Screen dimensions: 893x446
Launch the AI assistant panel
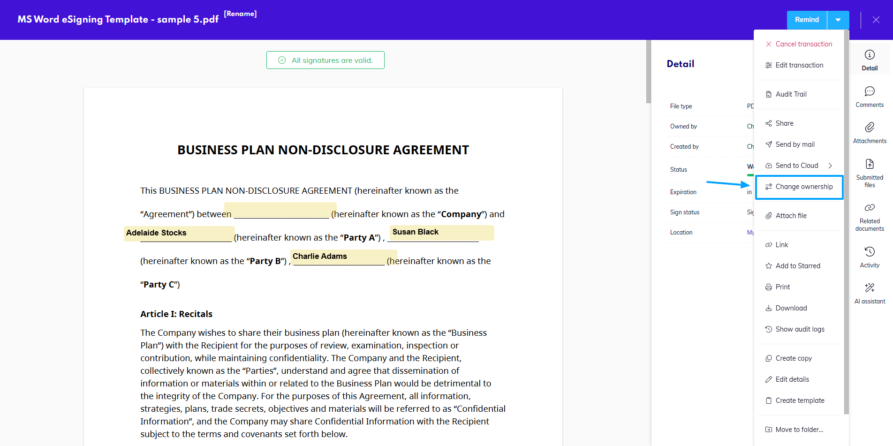coord(869,293)
